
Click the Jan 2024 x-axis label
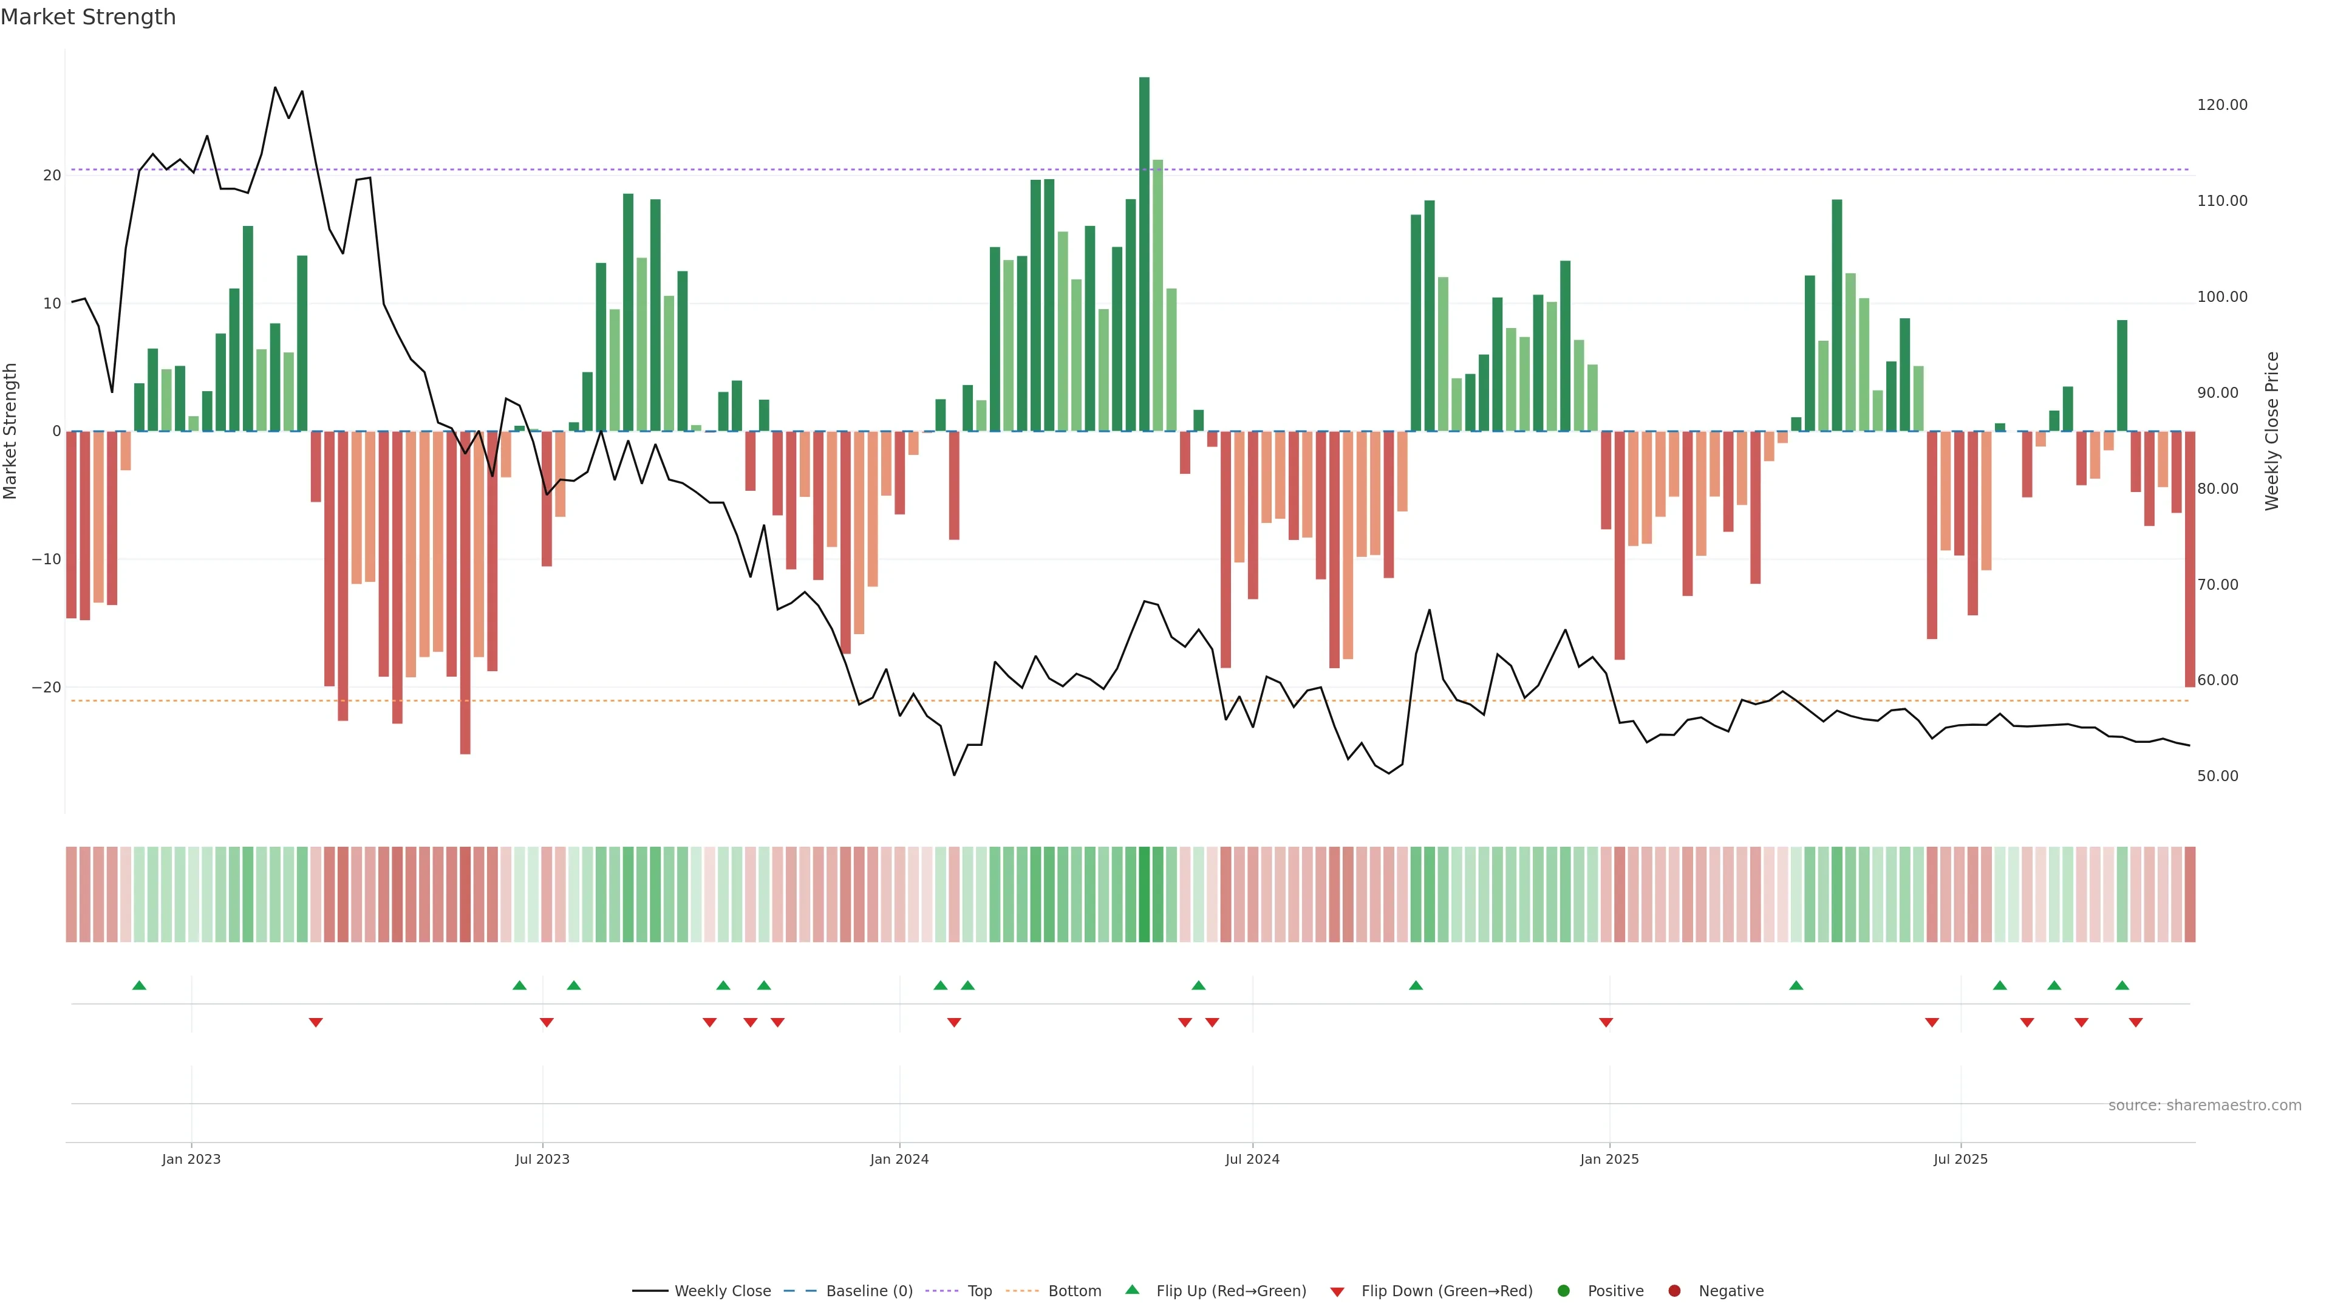(899, 1159)
